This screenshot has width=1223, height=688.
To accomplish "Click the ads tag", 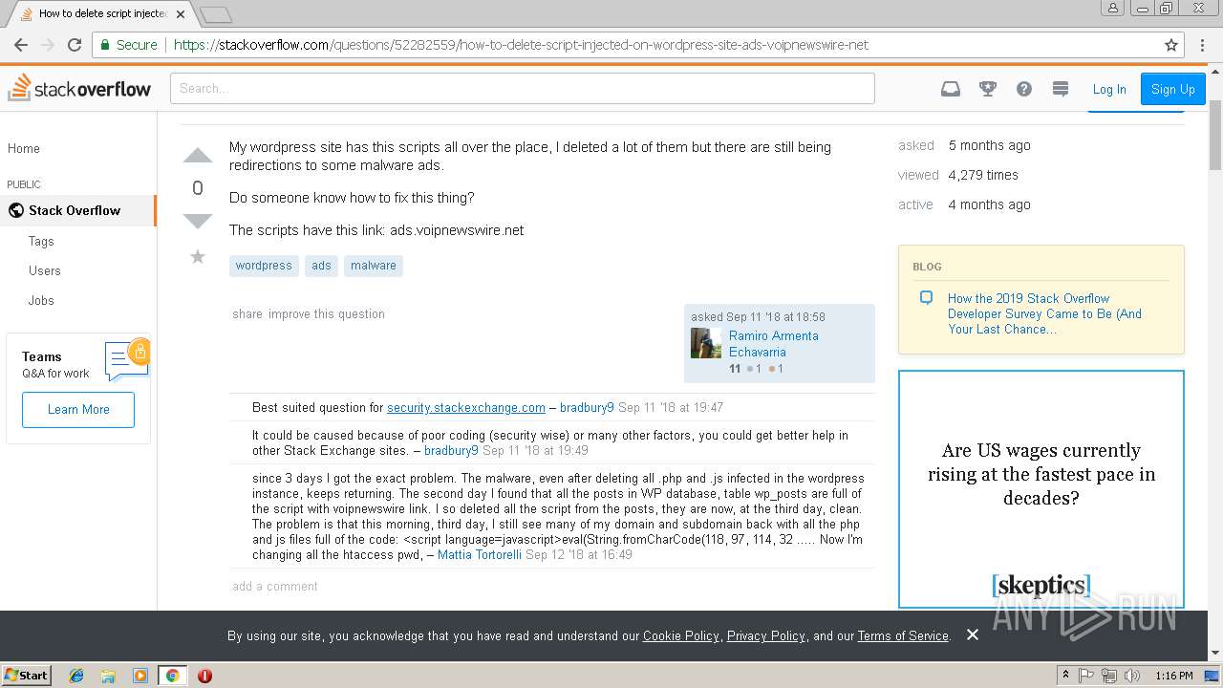I will coord(321,266).
